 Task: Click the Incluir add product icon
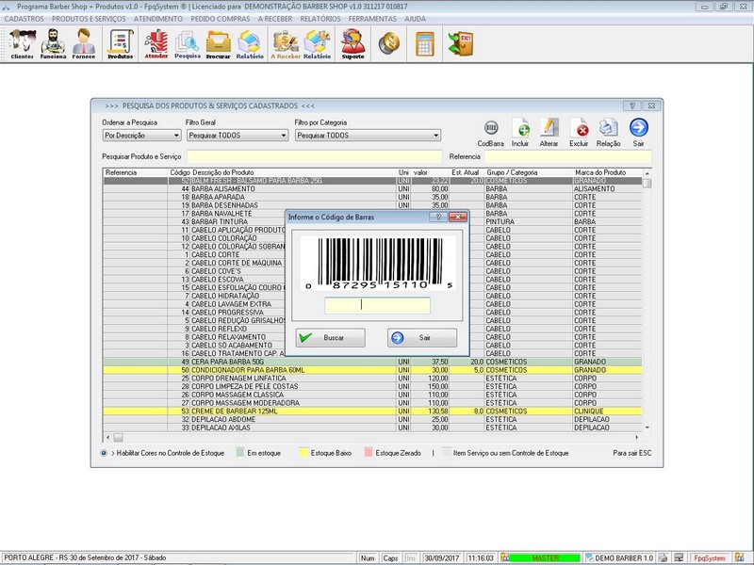click(520, 130)
